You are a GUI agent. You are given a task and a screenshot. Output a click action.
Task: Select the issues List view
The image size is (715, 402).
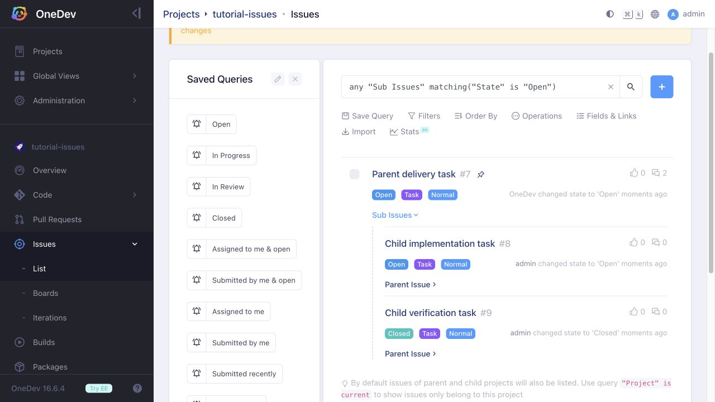pos(77,269)
